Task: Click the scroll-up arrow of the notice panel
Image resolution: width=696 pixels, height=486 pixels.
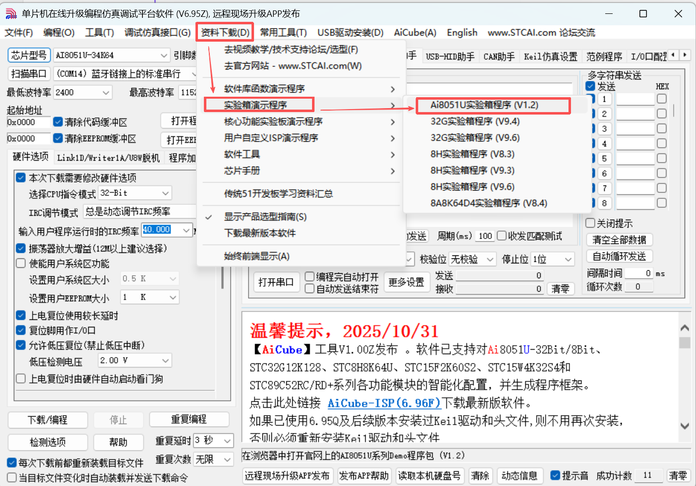Action: coord(685,327)
